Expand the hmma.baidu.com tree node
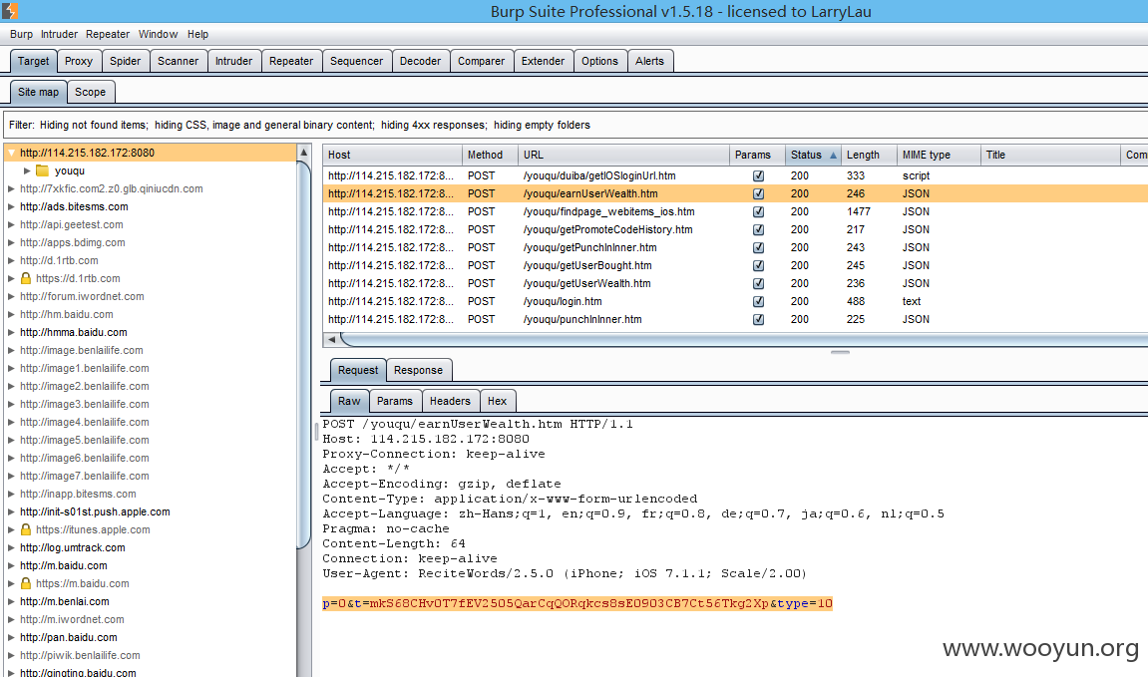The image size is (1148, 677). tap(11, 332)
